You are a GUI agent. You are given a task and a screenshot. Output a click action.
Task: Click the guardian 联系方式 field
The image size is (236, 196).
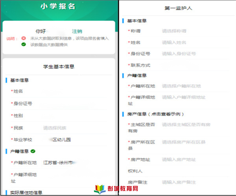coord(178,65)
